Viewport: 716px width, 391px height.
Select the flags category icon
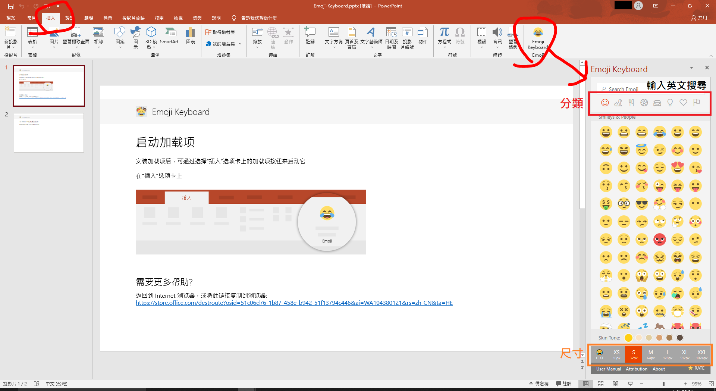[696, 103]
